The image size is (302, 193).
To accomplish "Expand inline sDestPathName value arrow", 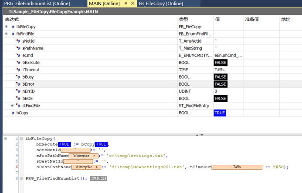I will point(97,167).
